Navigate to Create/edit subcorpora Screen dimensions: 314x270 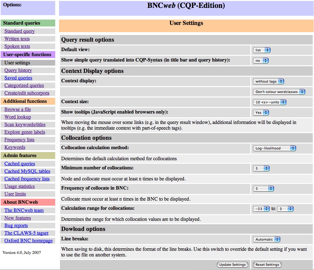(27, 93)
